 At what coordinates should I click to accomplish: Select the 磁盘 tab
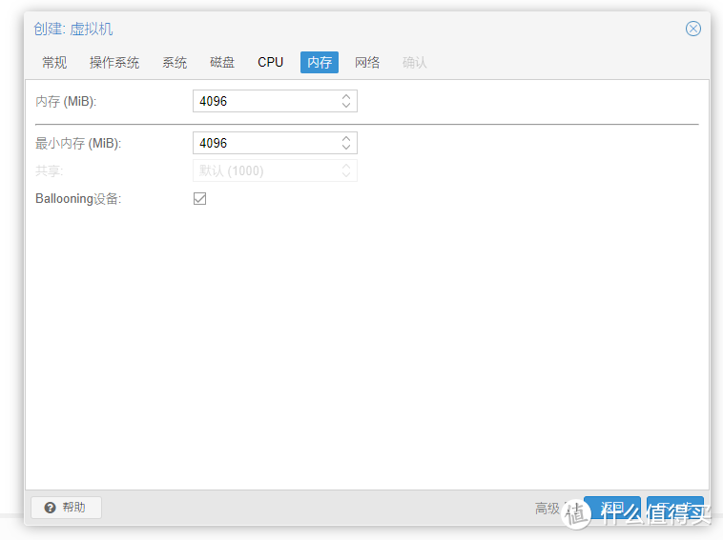pos(222,62)
